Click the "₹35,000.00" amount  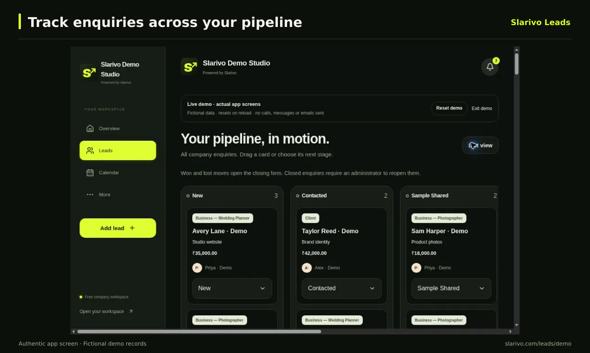click(205, 253)
